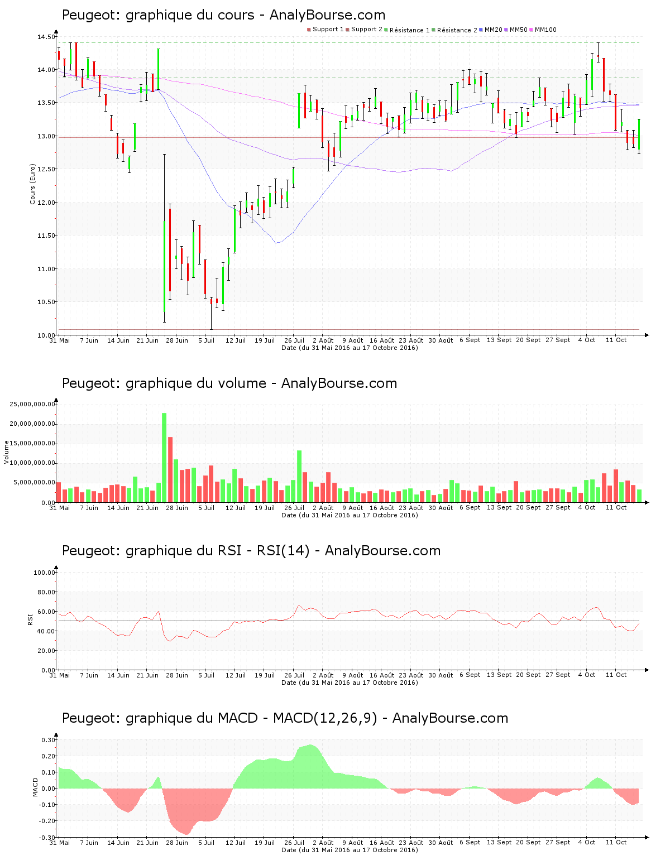The image size is (670, 865).
Task: Click '20 Sept' date under RSI chart
Action: click(x=528, y=675)
